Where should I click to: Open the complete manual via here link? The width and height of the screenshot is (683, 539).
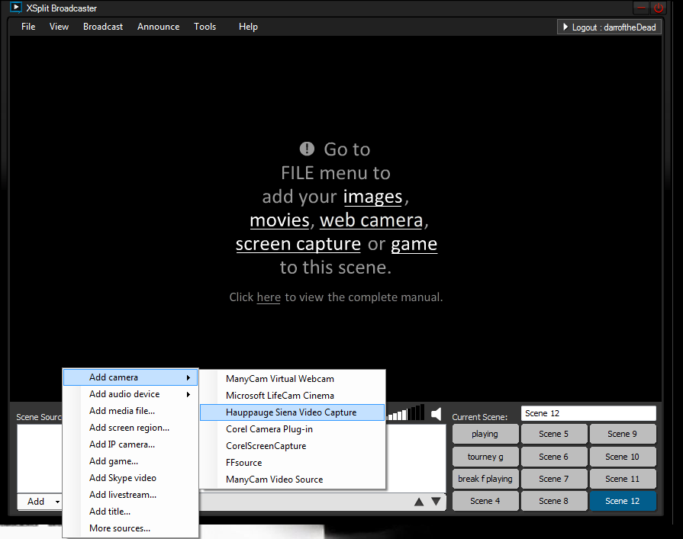pos(269,297)
